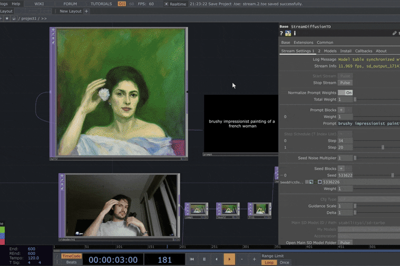
Task: Toggle viewer flag on videodevin1 node
Action: point(62,176)
